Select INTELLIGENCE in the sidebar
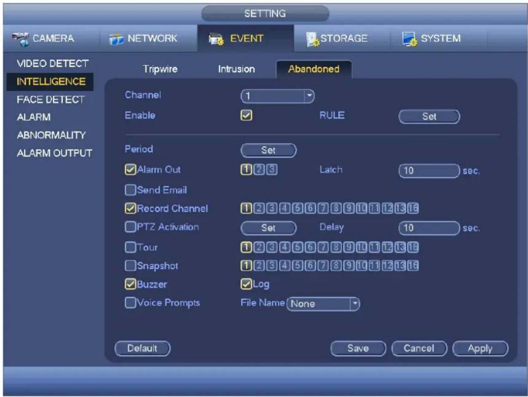Image resolution: width=528 pixels, height=397 pixels. coord(51,82)
